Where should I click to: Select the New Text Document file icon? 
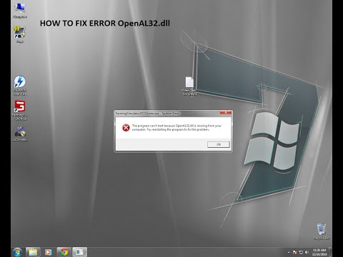[189, 86]
